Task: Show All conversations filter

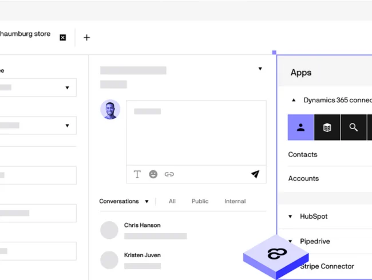Action: click(x=172, y=201)
